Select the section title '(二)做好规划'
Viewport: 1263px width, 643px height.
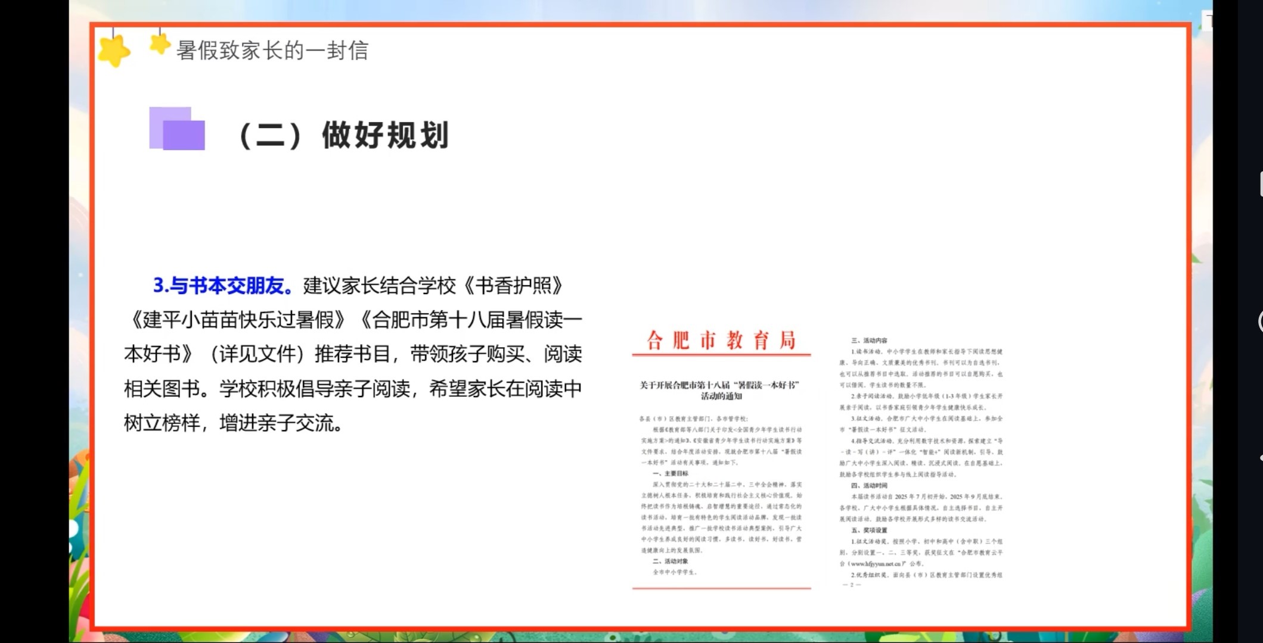(x=343, y=135)
